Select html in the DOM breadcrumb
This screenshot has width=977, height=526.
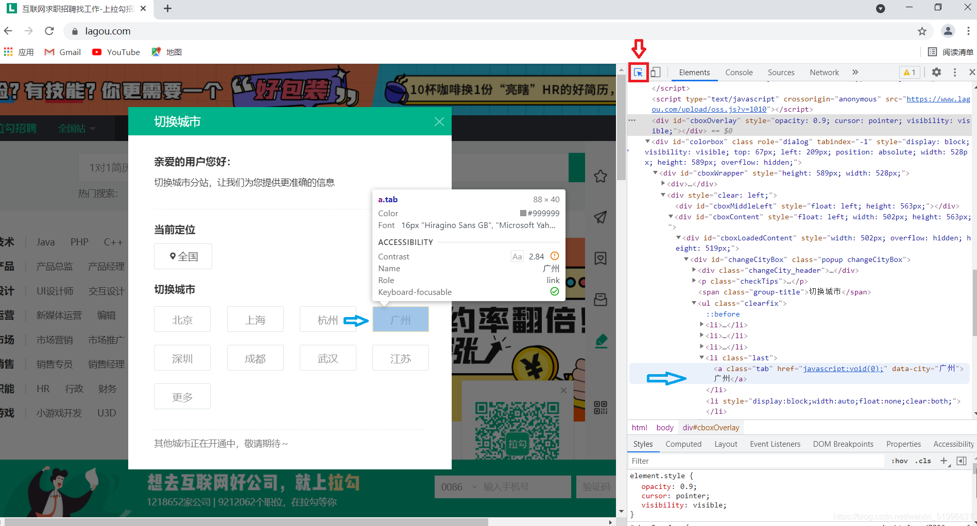(x=639, y=428)
